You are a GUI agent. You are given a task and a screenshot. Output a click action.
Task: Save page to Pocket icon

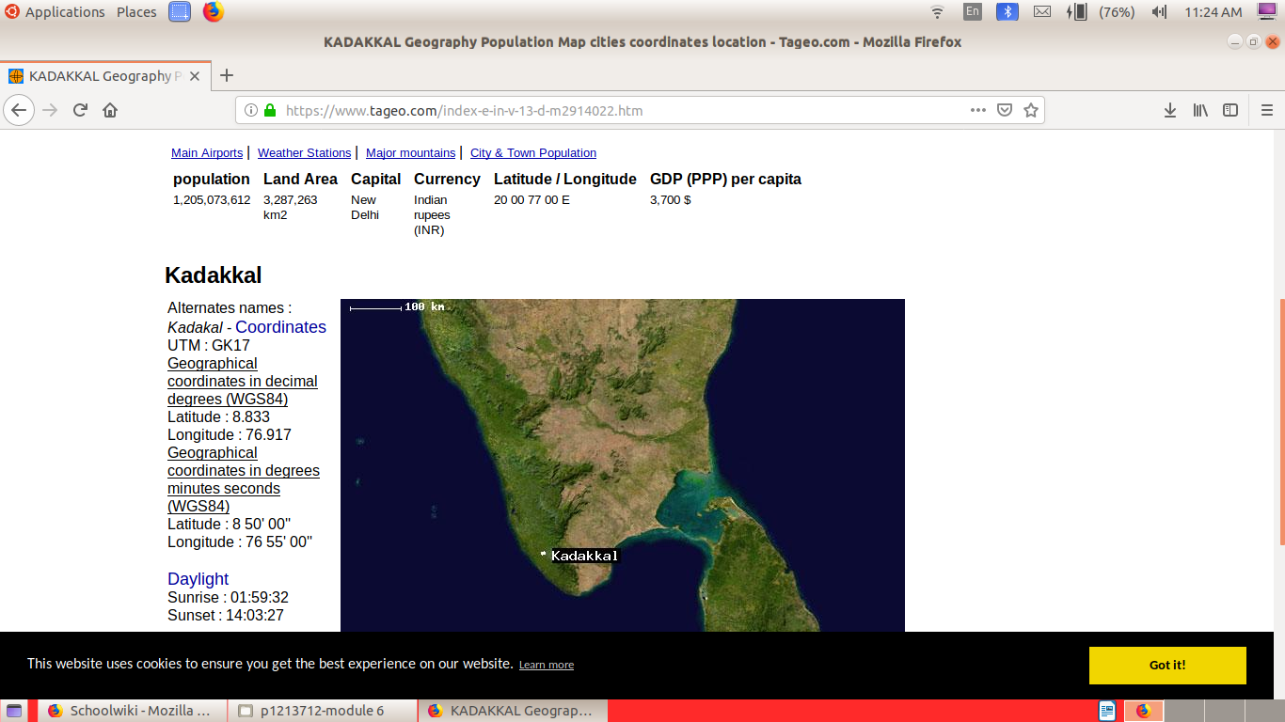[1005, 110]
